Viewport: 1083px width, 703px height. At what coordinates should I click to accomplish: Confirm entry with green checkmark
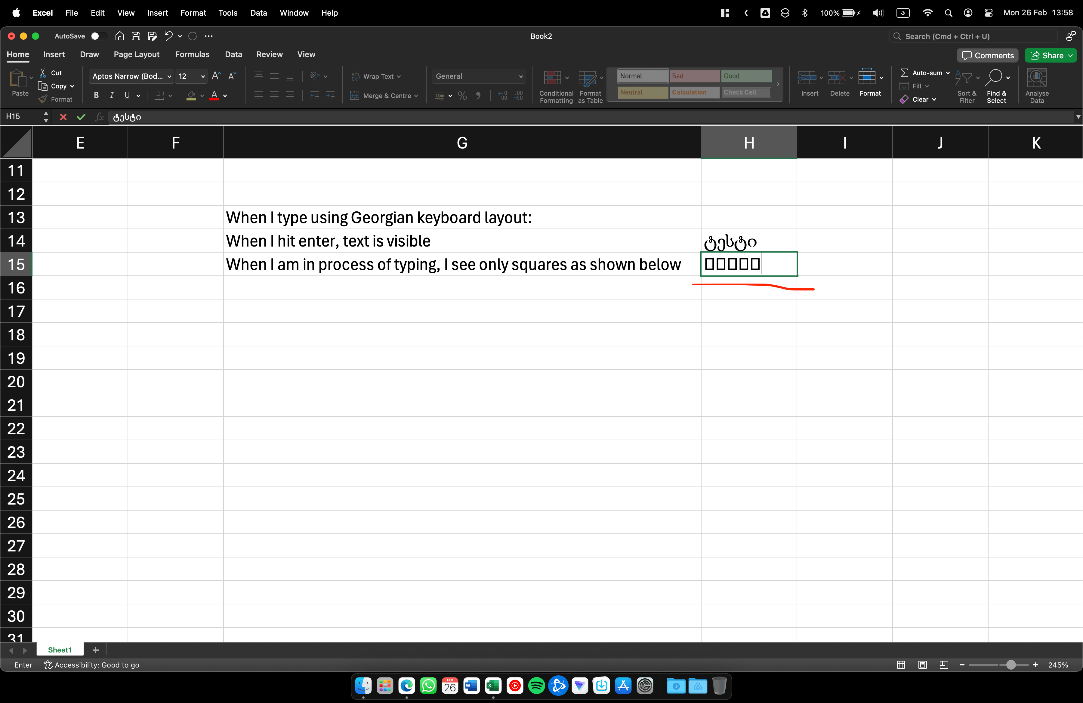point(81,117)
